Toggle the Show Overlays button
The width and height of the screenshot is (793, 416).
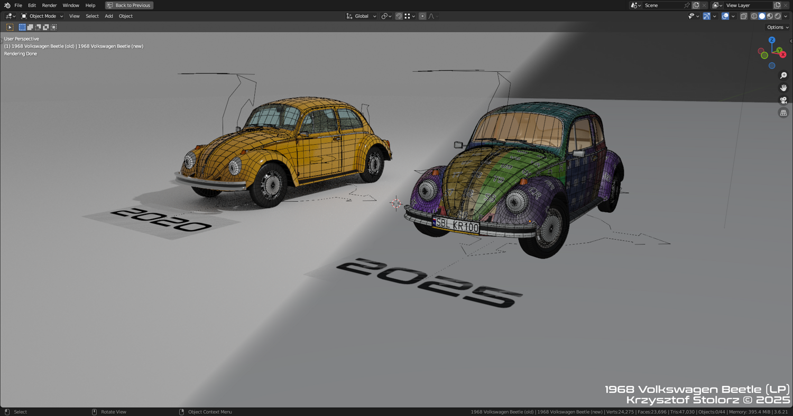pos(725,16)
